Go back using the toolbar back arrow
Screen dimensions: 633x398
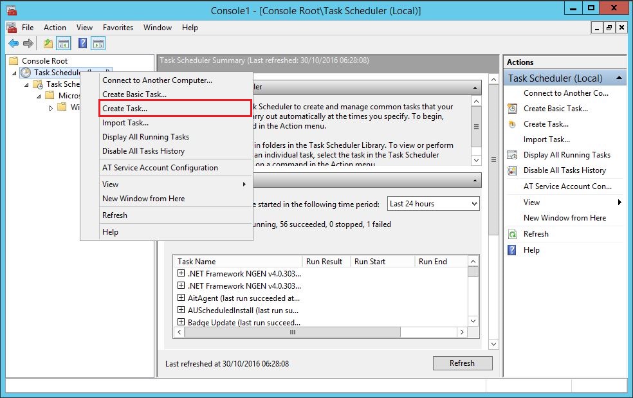[14, 44]
